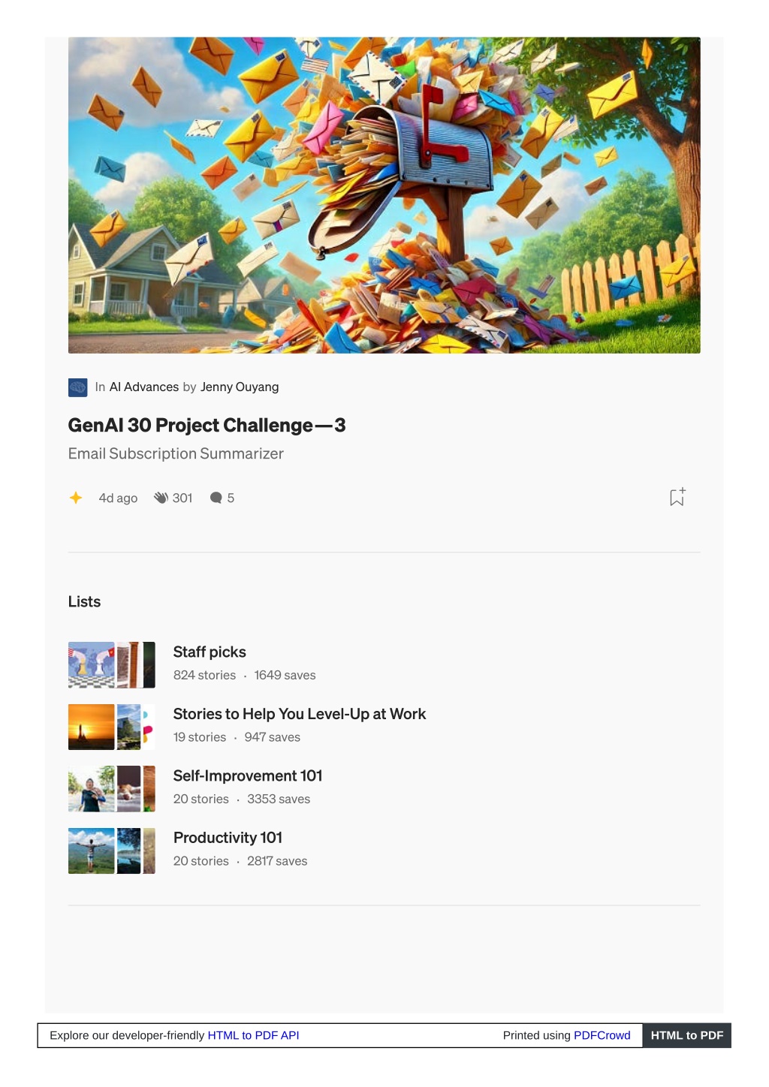769x1087 pixels.
Task: Click the clap icon beside 301
Action: 161,498
